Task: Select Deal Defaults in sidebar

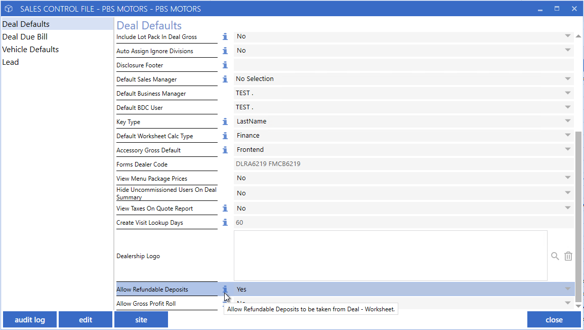Action: coord(57,24)
